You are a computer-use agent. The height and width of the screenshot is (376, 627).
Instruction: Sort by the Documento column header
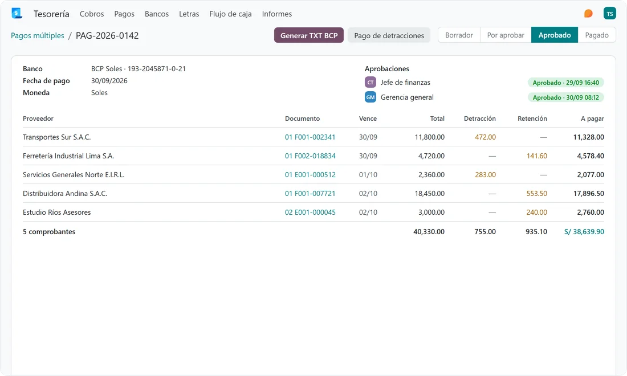tap(302, 118)
